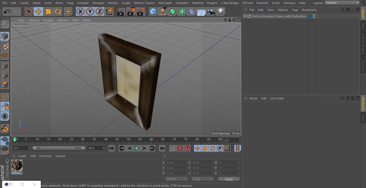Open Edit Render Settings
This screenshot has width=366, height=188.
coord(141,11)
